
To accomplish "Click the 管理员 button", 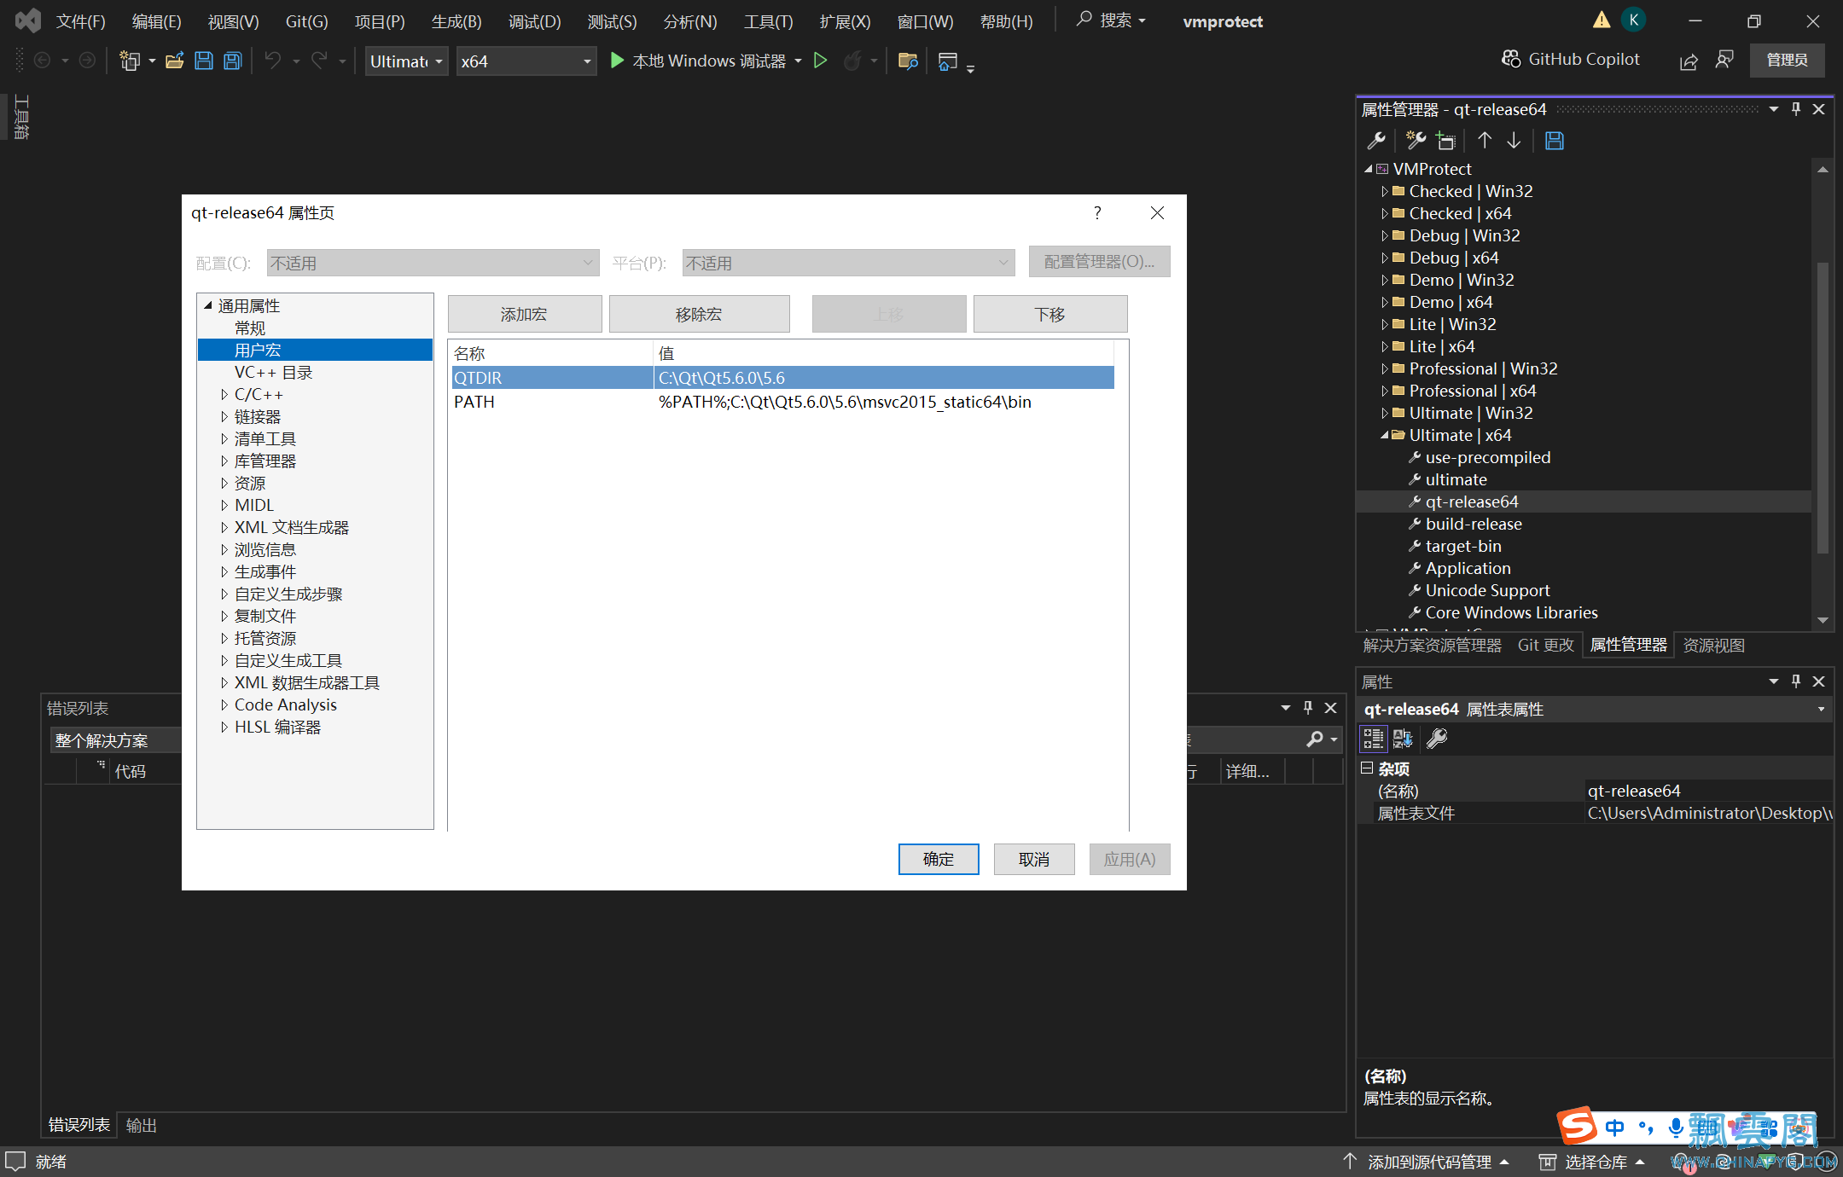I will click(x=1787, y=60).
